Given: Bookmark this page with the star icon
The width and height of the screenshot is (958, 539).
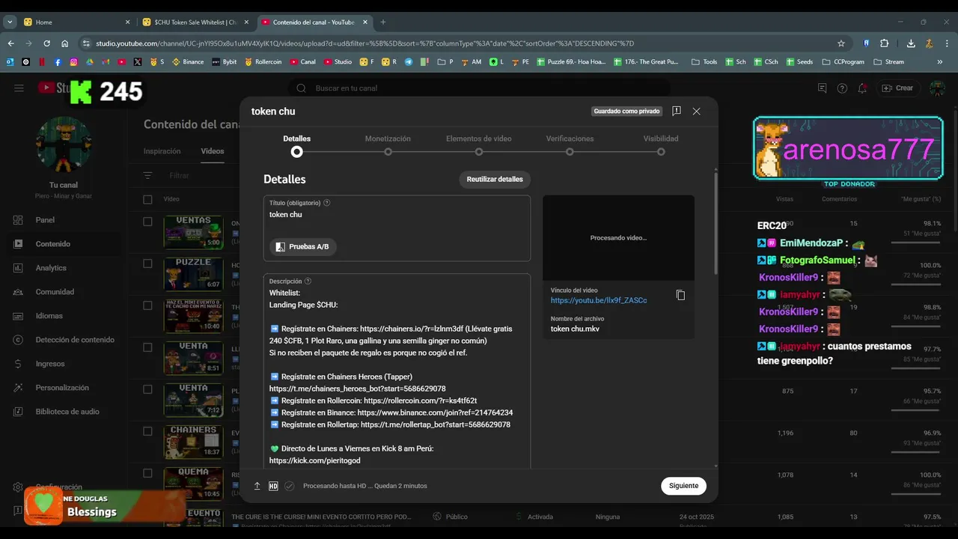Looking at the screenshot, I should [x=841, y=43].
